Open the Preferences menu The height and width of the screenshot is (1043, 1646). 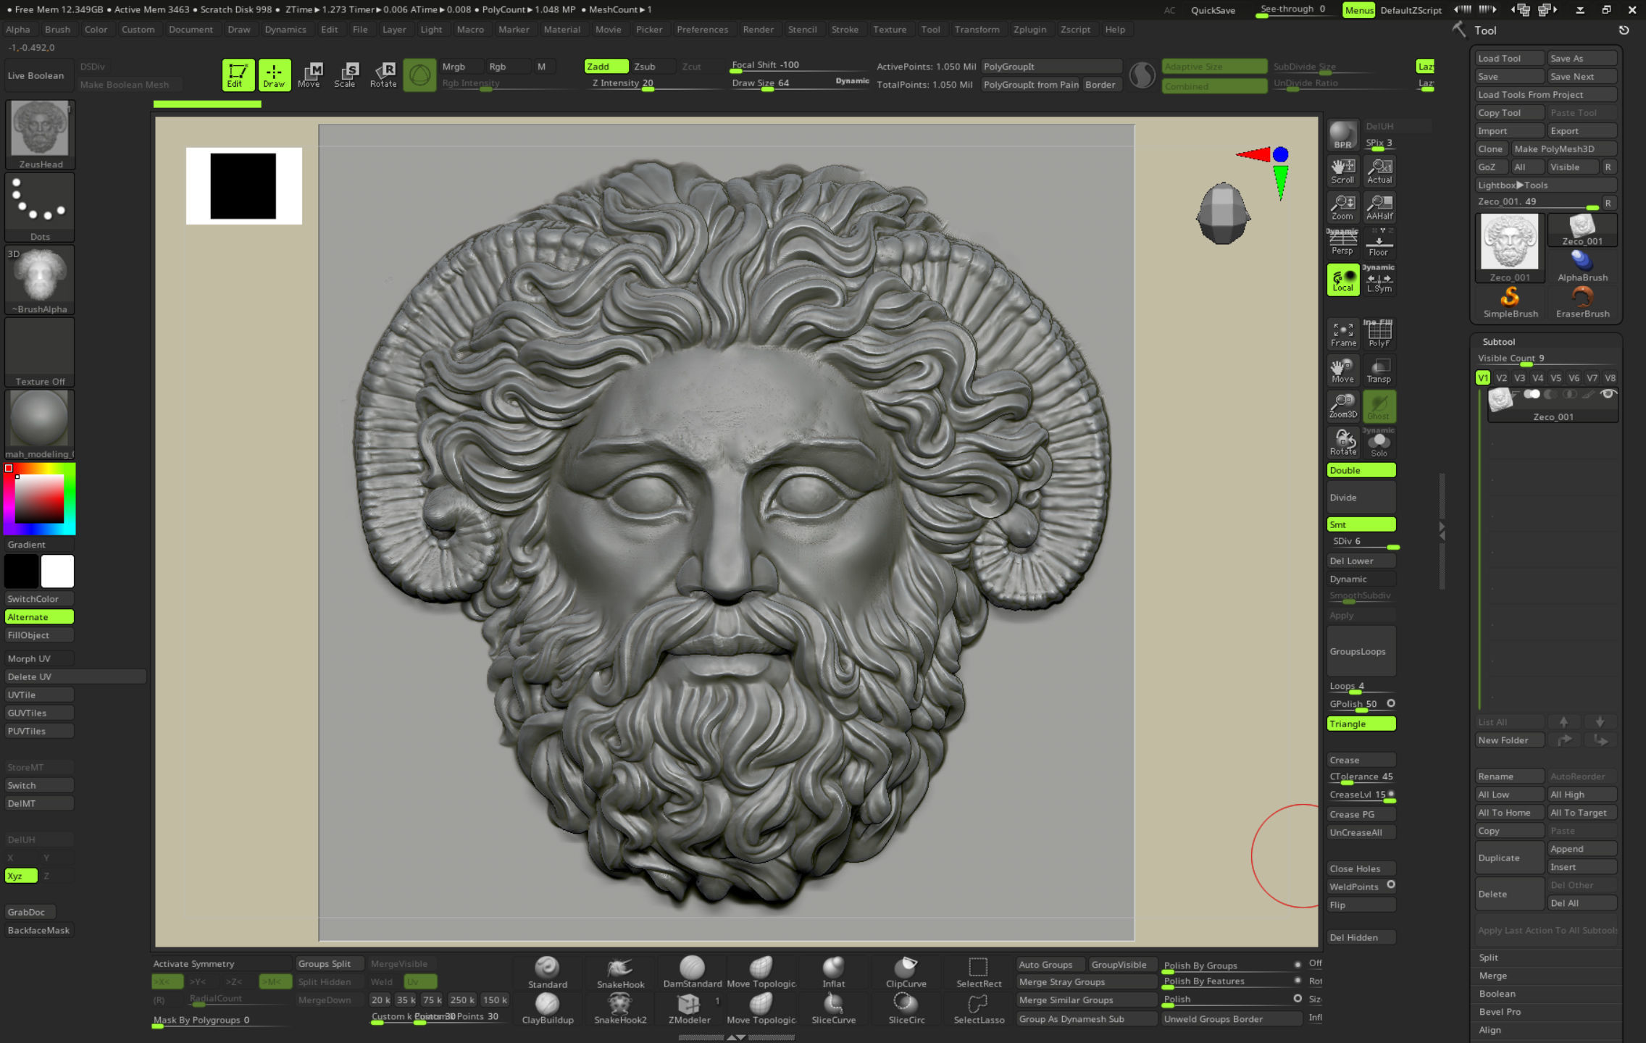tap(701, 30)
